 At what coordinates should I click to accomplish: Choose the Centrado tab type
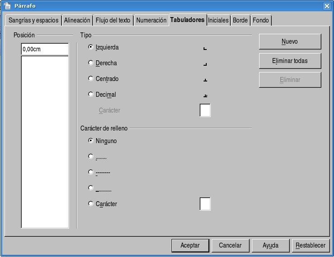pos(91,79)
